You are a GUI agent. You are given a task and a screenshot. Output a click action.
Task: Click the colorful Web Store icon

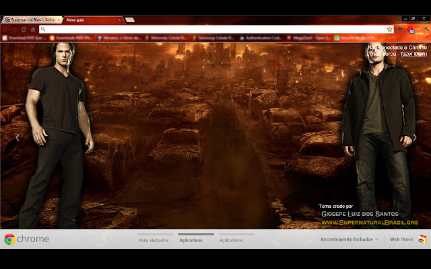click(423, 239)
